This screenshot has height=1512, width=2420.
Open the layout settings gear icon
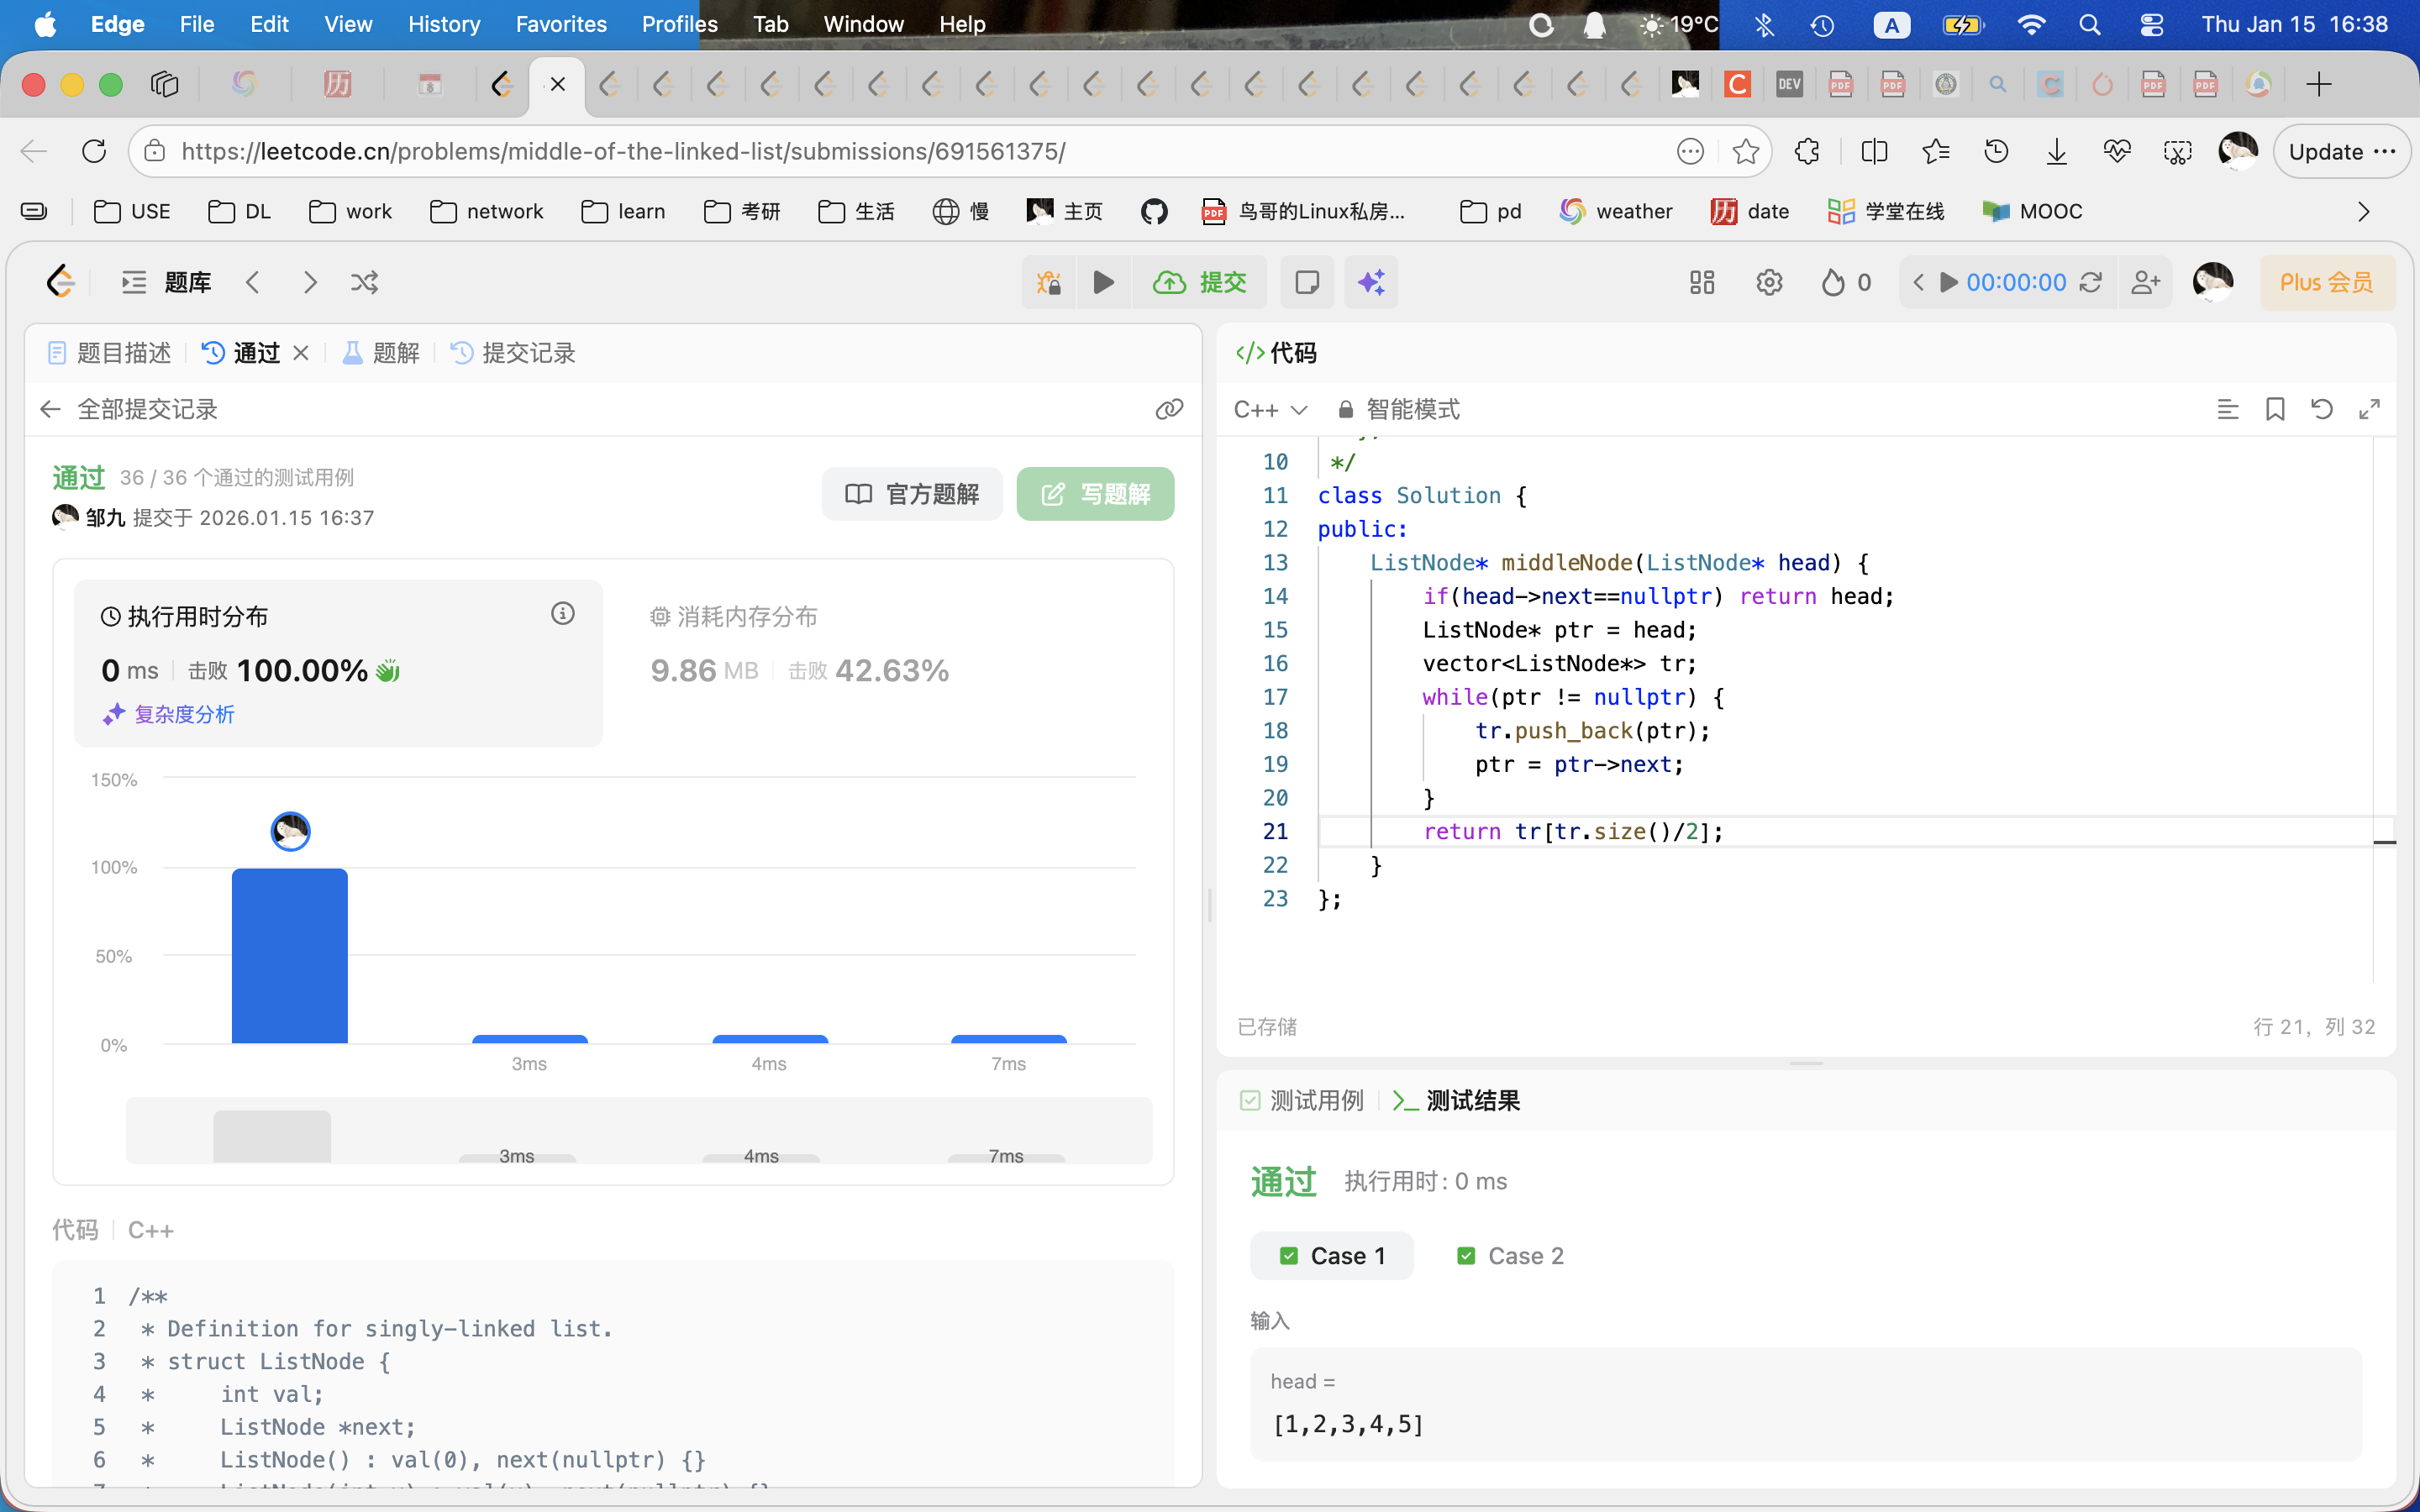1768,283
